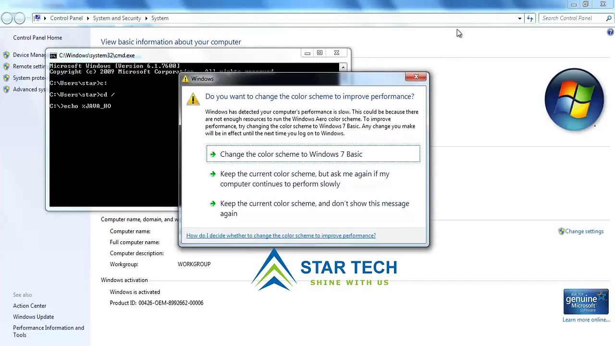Click the shield icon beside Change settings
Screen dimensions: 615x346
point(561,231)
